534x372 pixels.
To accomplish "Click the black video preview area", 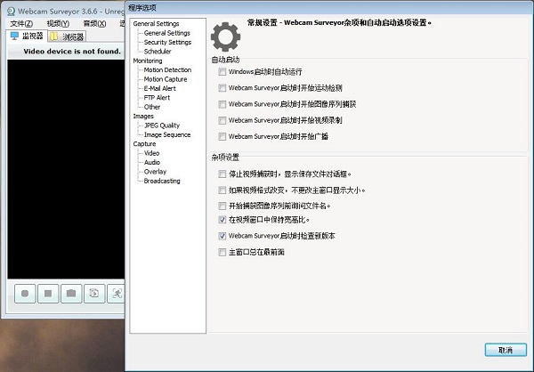I will [66, 169].
